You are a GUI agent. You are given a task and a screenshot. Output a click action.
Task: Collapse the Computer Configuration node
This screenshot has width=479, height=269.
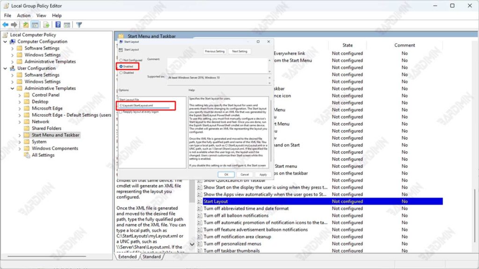point(5,42)
